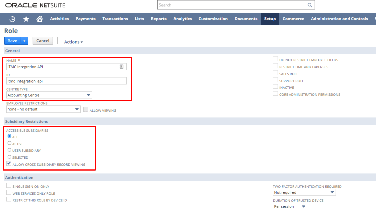Click the Role page title
This screenshot has width=376, height=211.
click(11, 31)
